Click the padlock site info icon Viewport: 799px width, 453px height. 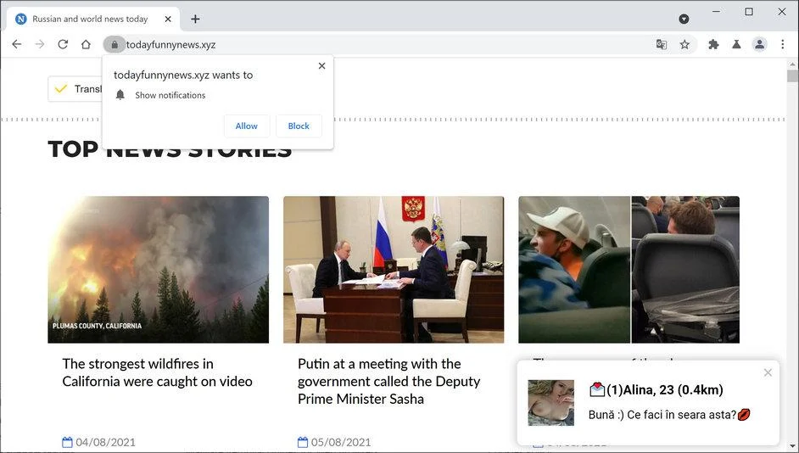(115, 45)
